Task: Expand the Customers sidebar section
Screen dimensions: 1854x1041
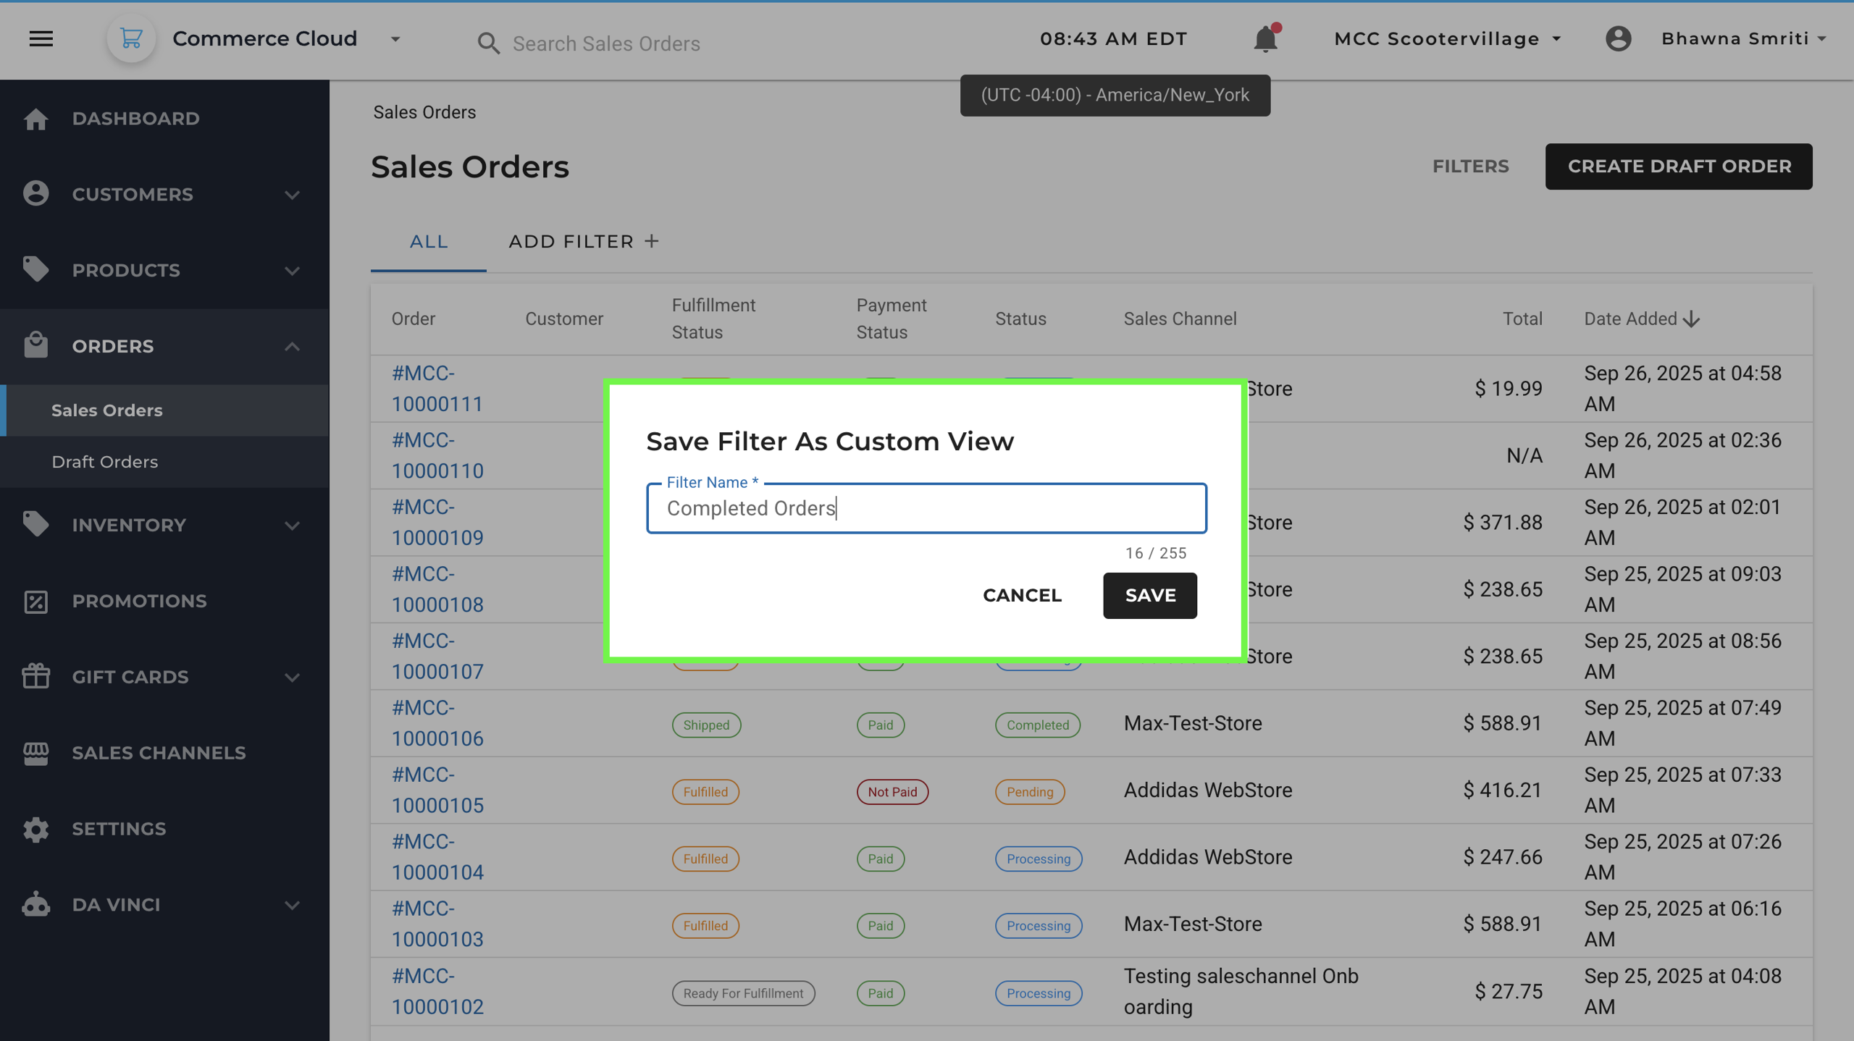Action: click(292, 195)
